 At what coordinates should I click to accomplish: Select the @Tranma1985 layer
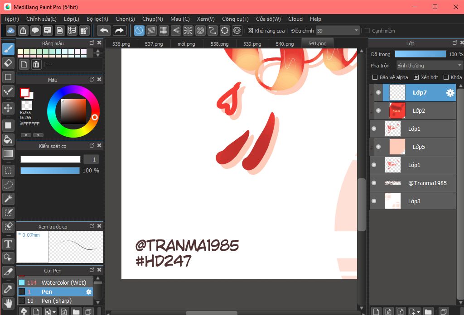pyautogui.click(x=412, y=183)
